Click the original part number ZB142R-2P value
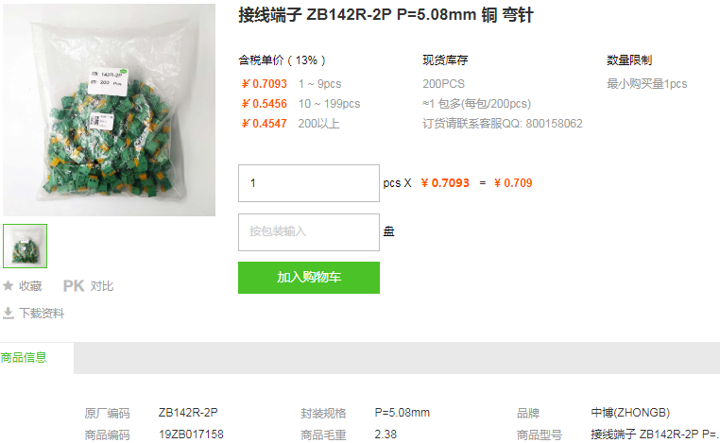Viewport: 720px width, 443px height. (188, 413)
